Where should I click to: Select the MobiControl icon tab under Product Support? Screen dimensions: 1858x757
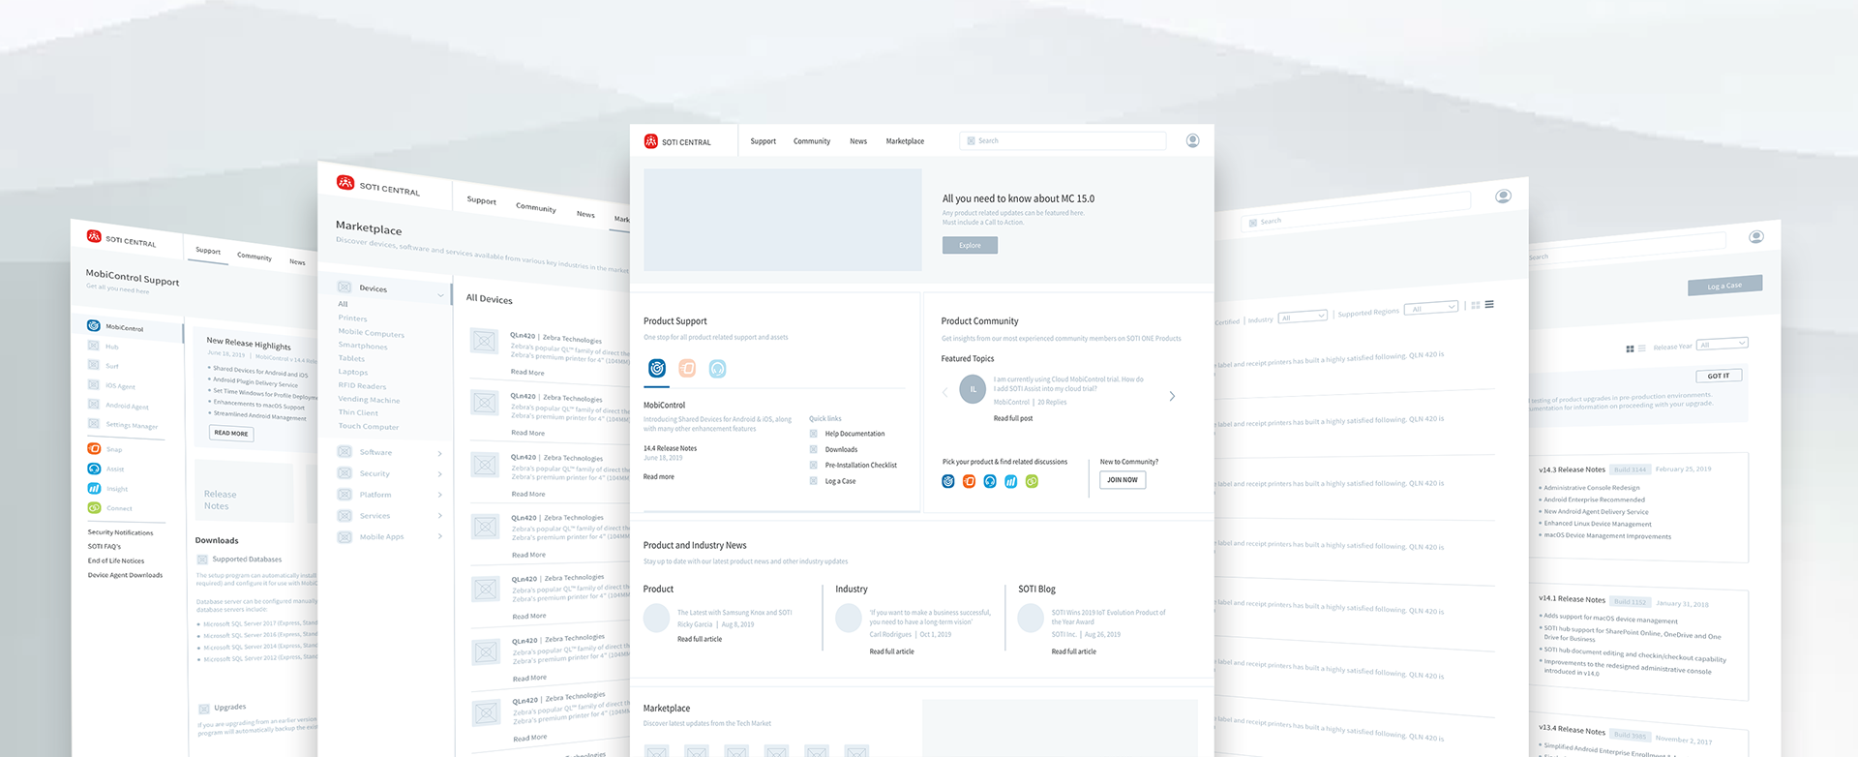657,368
